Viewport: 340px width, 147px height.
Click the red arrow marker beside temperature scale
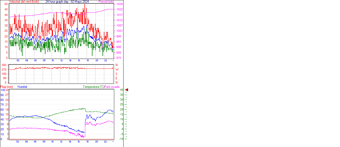pyautogui.click(x=127, y=90)
